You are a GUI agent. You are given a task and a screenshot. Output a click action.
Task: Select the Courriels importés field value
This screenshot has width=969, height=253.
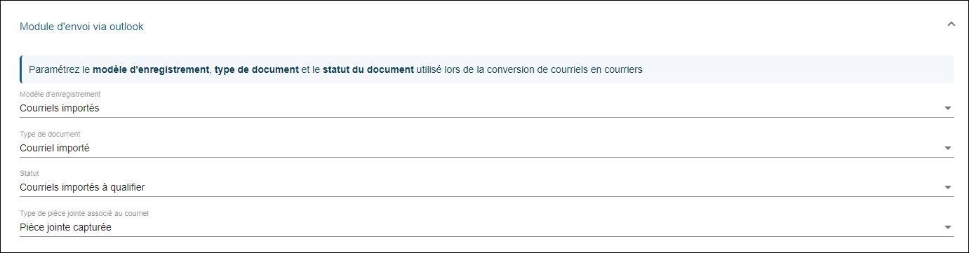click(x=60, y=108)
